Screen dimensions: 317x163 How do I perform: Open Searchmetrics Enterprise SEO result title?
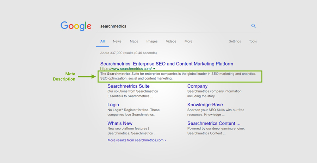[x=167, y=64]
